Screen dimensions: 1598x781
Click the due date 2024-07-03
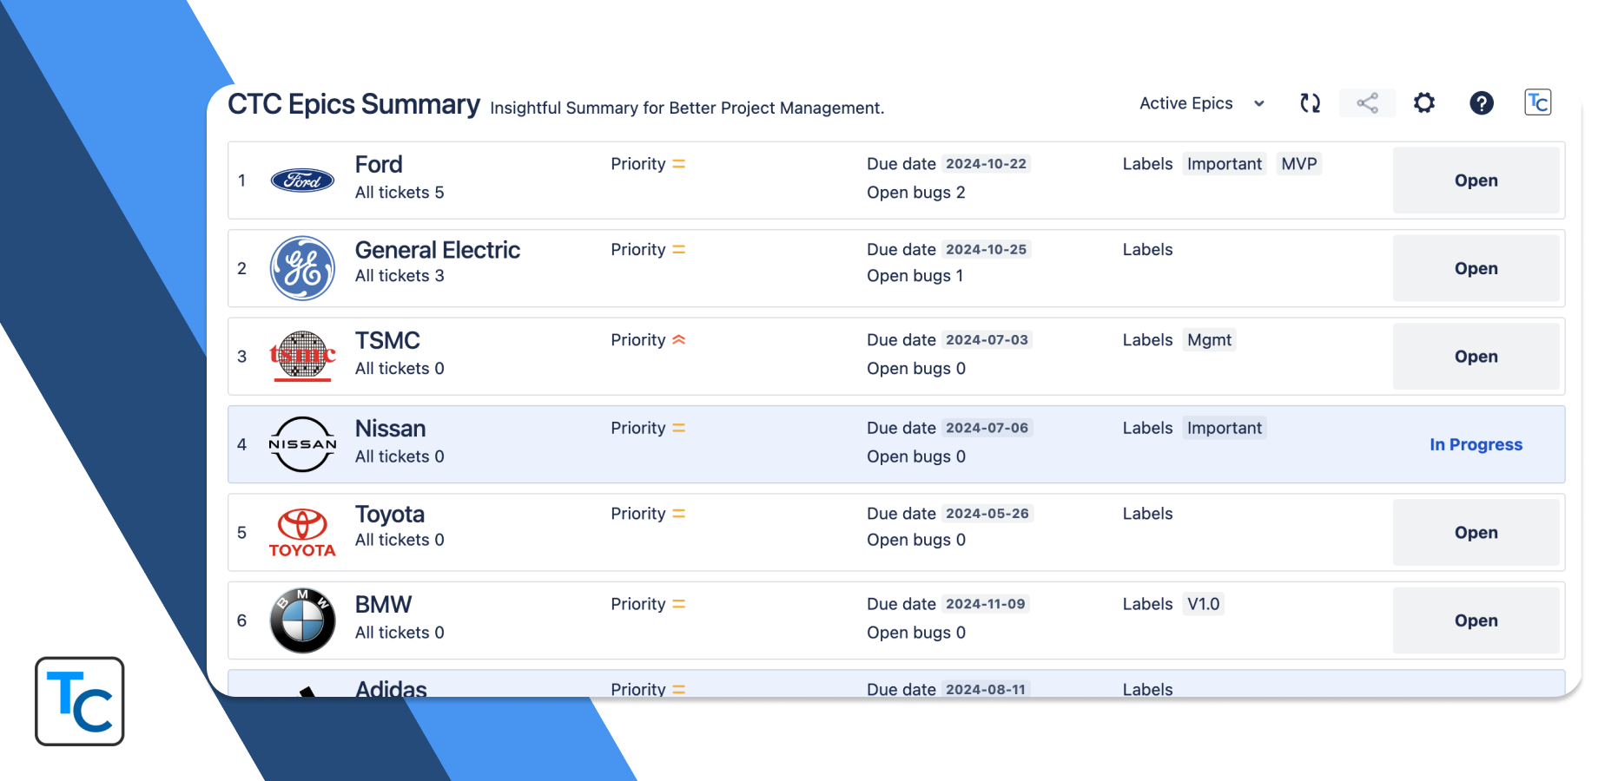(x=987, y=340)
